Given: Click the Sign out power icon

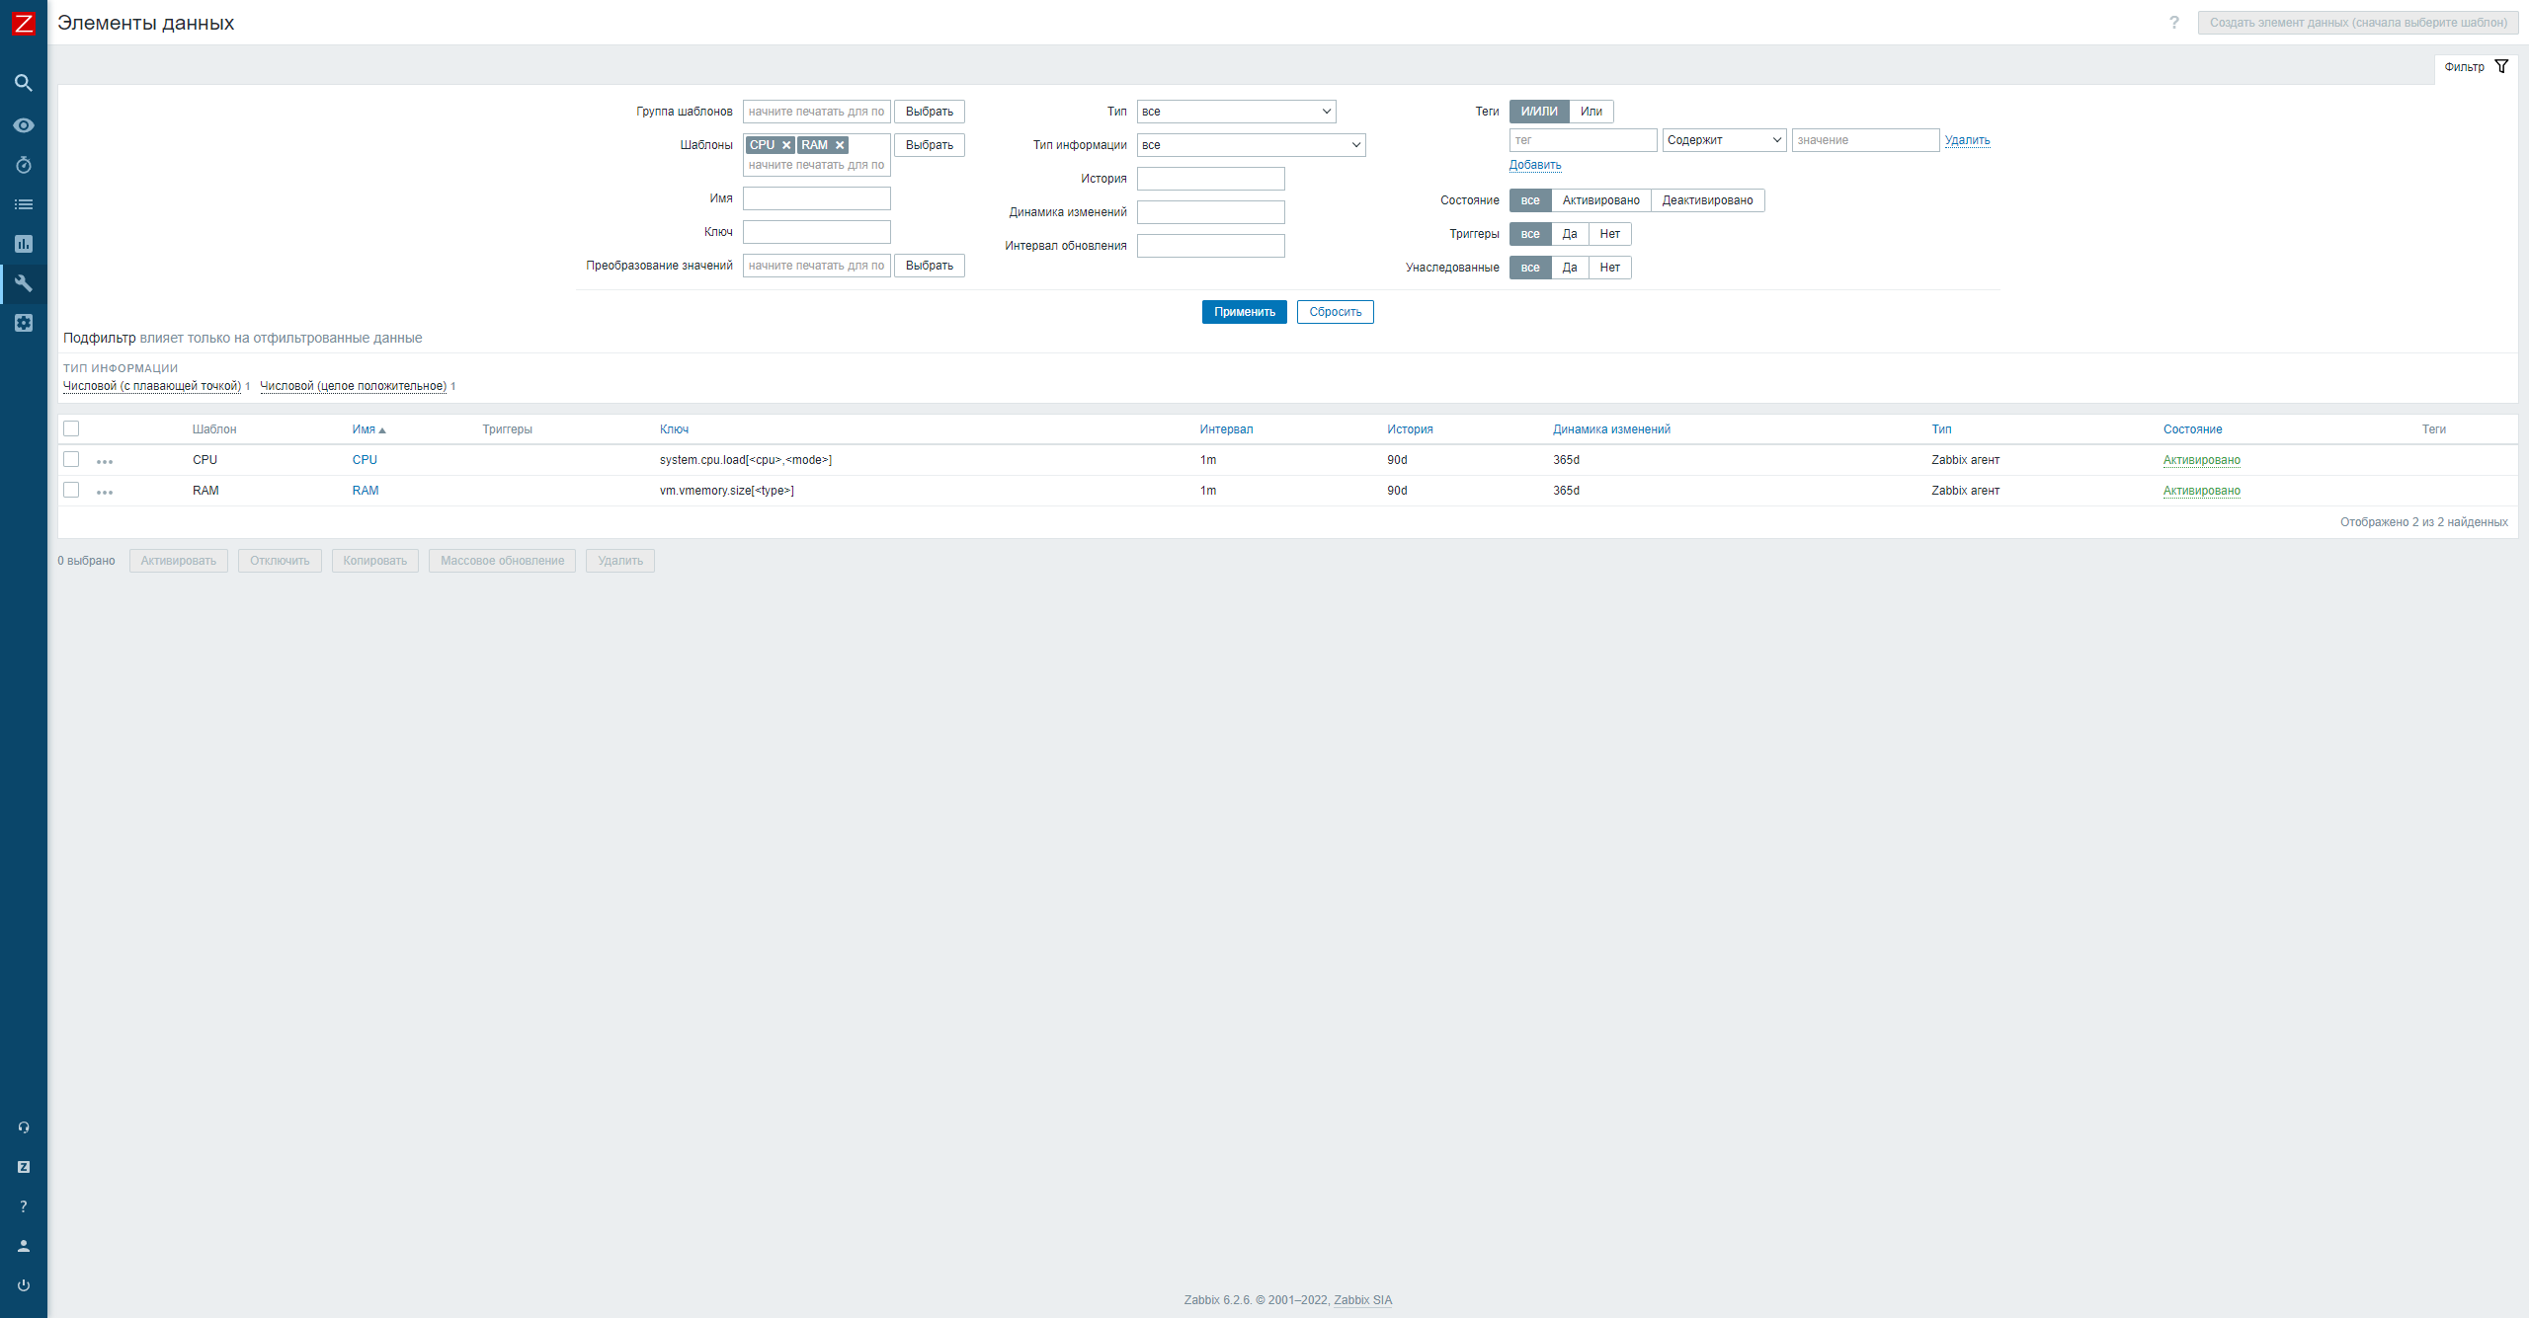Looking at the screenshot, I should [24, 1285].
